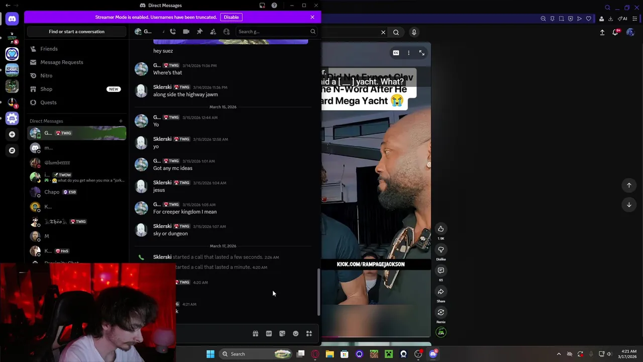Click the Windows taskbar Search box
This screenshot has height=362, width=643.
point(256,354)
